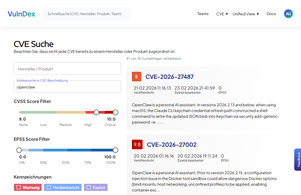This screenshot has width=301, height=195.
Task: Open CVE-2026-27487 details
Action: [x=170, y=77]
